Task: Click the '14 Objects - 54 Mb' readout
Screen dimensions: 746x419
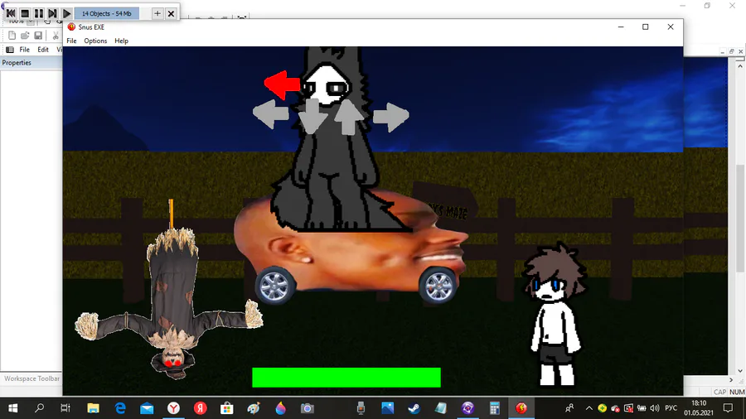Action: 107,14
